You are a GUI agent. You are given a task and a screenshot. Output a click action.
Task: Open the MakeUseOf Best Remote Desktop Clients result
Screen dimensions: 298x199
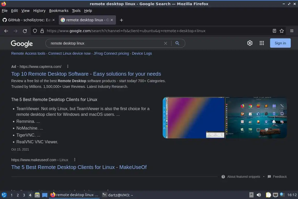point(79,167)
